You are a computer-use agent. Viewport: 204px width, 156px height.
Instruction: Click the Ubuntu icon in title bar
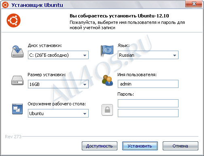point(5,5)
